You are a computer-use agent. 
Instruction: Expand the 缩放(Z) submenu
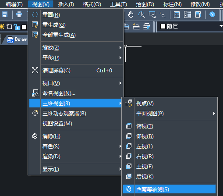[76, 48]
